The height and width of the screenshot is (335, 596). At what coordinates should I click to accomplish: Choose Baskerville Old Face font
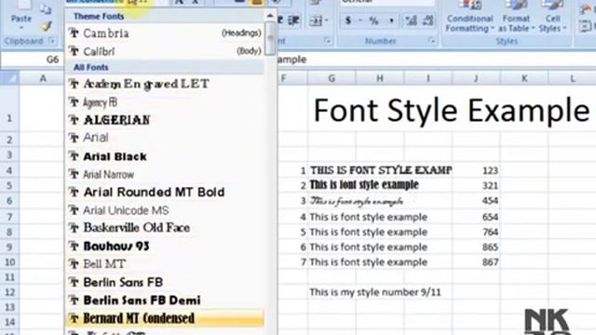pyautogui.click(x=165, y=228)
